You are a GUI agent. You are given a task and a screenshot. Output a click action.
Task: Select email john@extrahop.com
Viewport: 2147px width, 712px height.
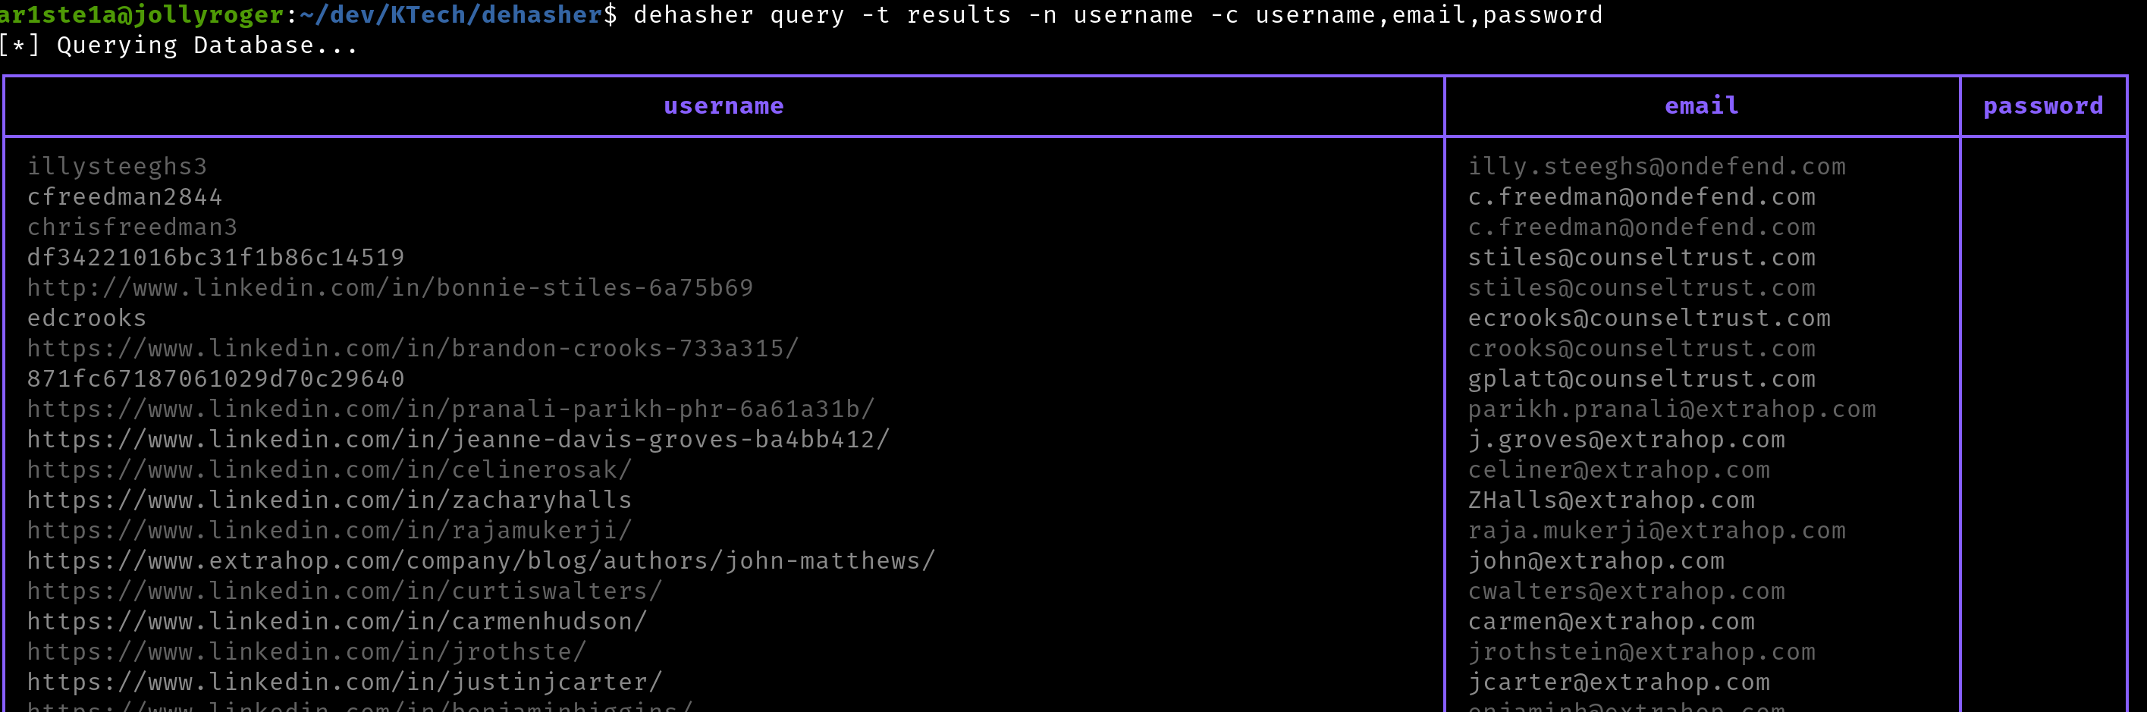pos(1596,561)
